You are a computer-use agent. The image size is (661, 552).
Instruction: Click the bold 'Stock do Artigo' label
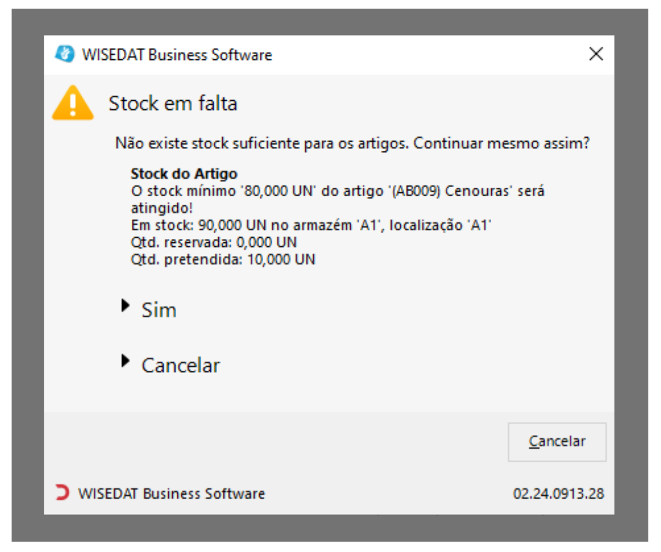184,174
